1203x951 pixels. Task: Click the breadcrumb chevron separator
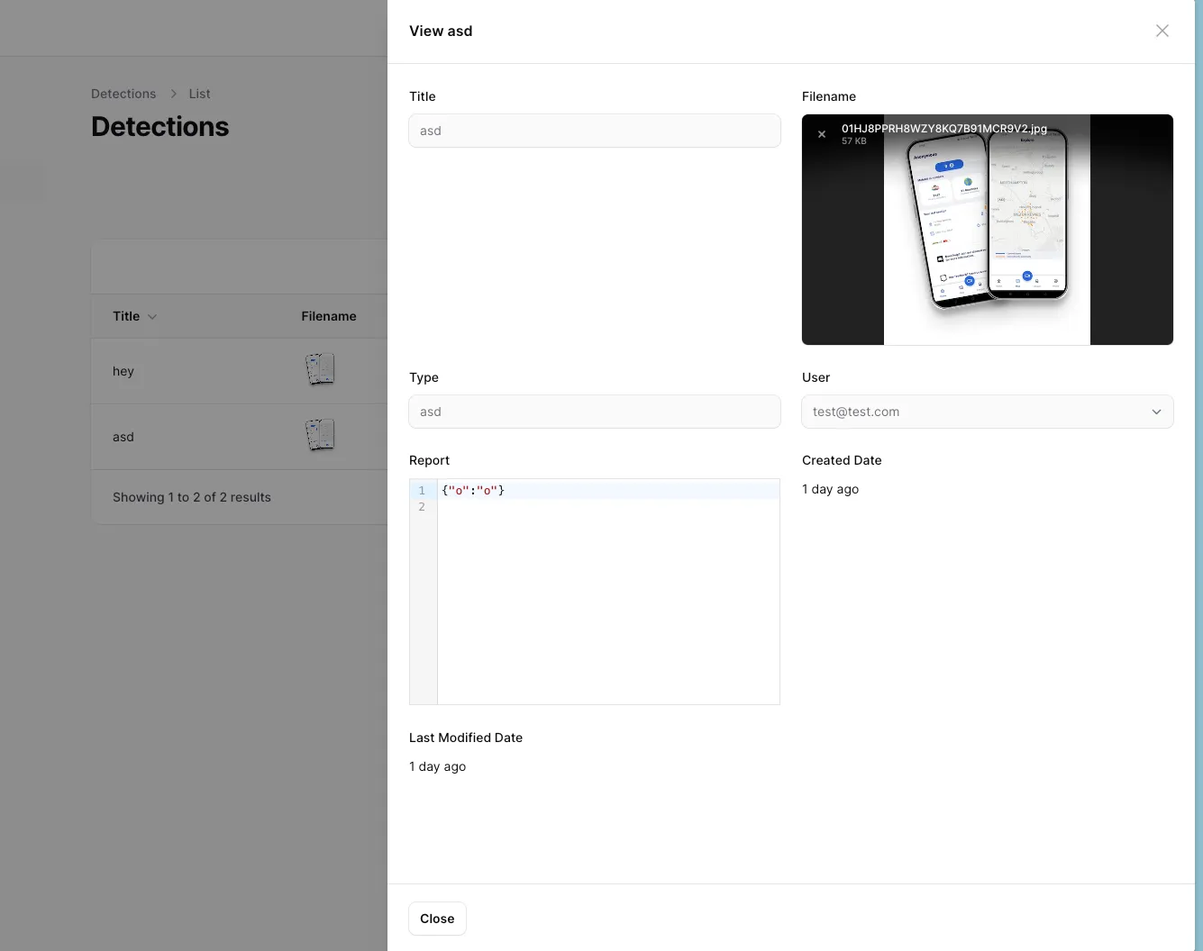[x=173, y=94]
